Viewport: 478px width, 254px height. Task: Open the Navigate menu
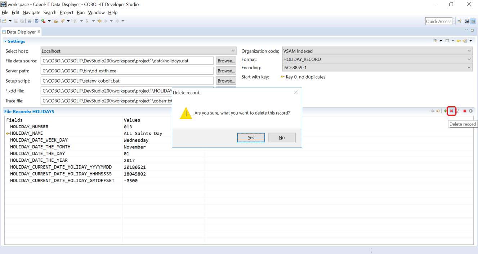tap(31, 12)
